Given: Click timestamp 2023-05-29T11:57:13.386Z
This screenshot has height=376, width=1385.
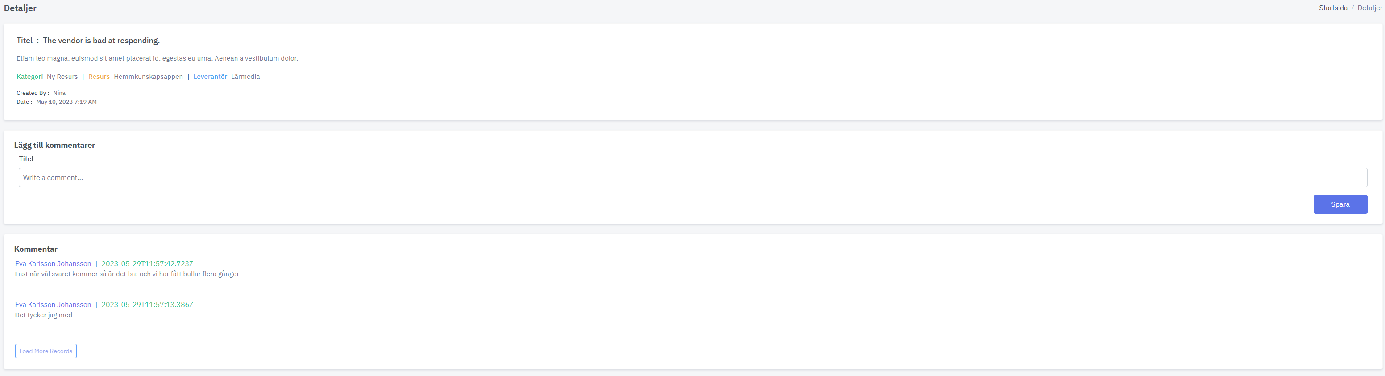Looking at the screenshot, I should click(x=147, y=305).
